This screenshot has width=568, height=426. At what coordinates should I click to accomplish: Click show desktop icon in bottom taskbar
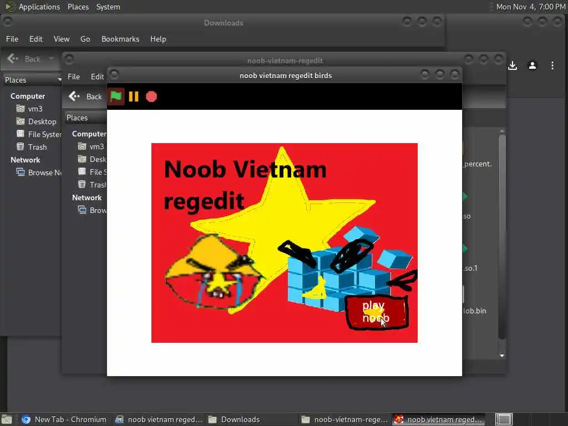pyautogui.click(x=6, y=419)
